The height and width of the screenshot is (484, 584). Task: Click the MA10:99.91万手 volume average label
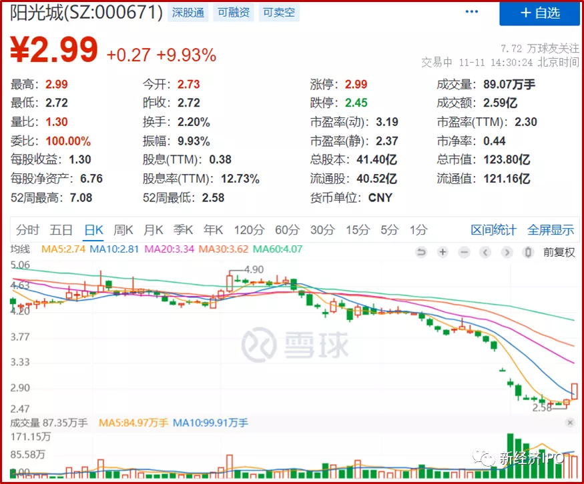click(210, 423)
